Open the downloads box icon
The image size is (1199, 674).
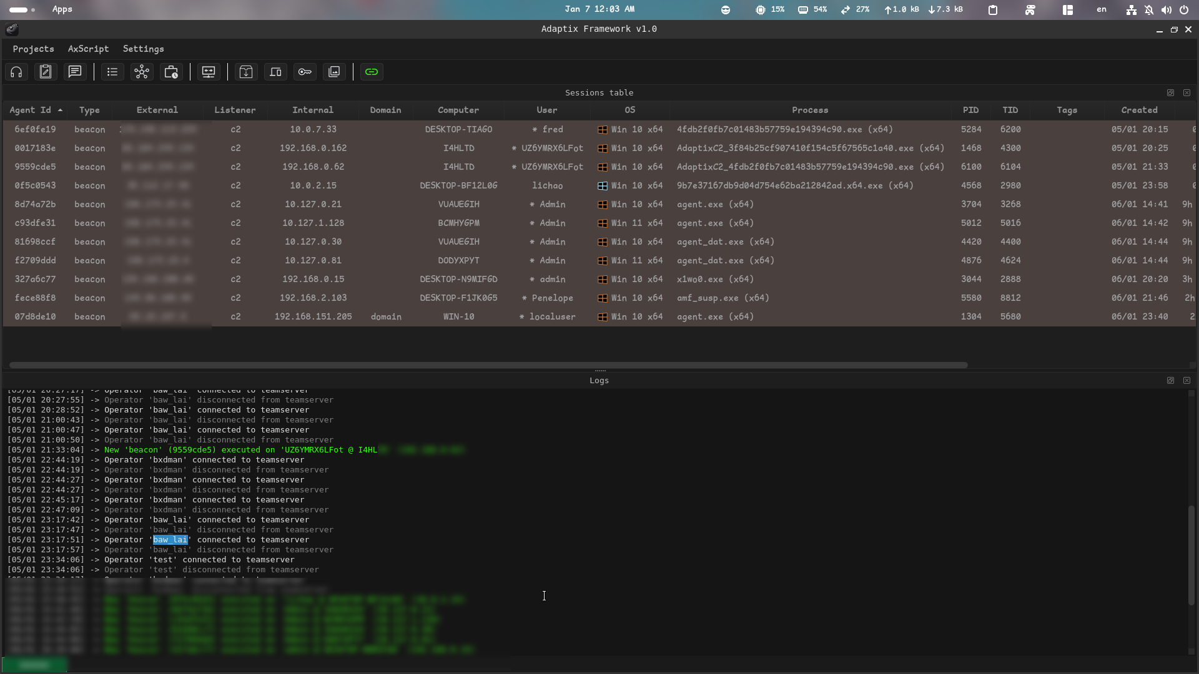(x=246, y=72)
